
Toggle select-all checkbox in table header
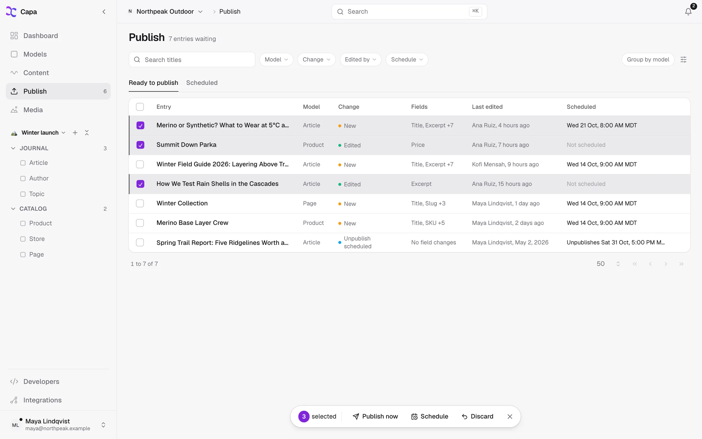click(x=140, y=107)
